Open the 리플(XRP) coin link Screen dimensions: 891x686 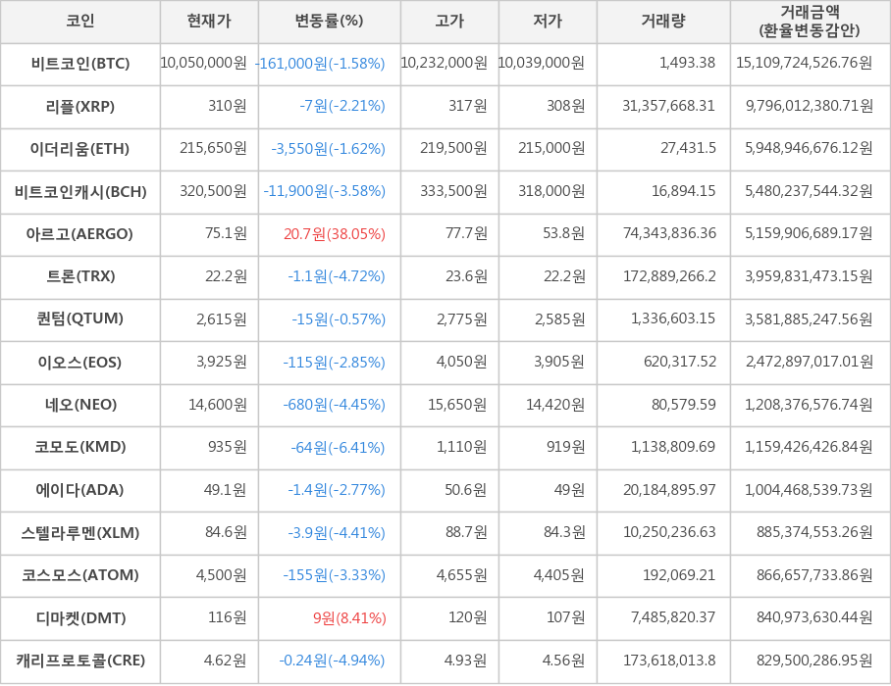click(x=80, y=106)
